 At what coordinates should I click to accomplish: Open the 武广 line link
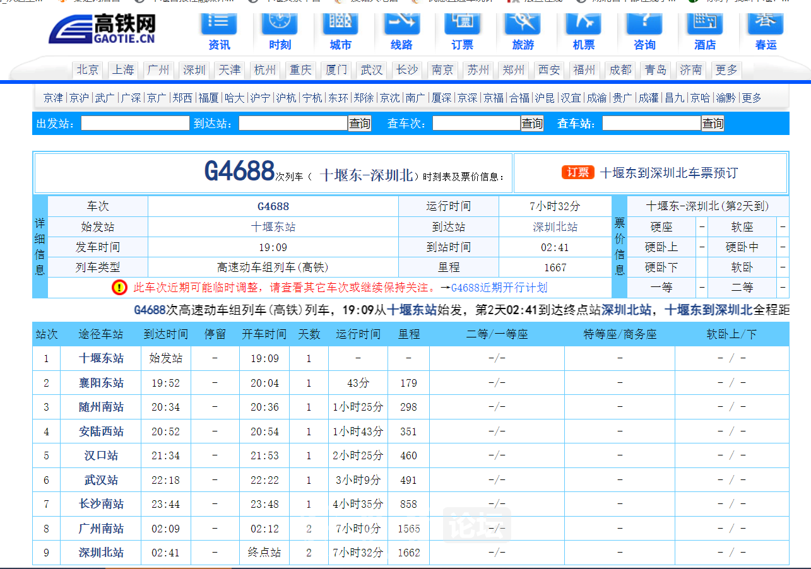pos(105,98)
